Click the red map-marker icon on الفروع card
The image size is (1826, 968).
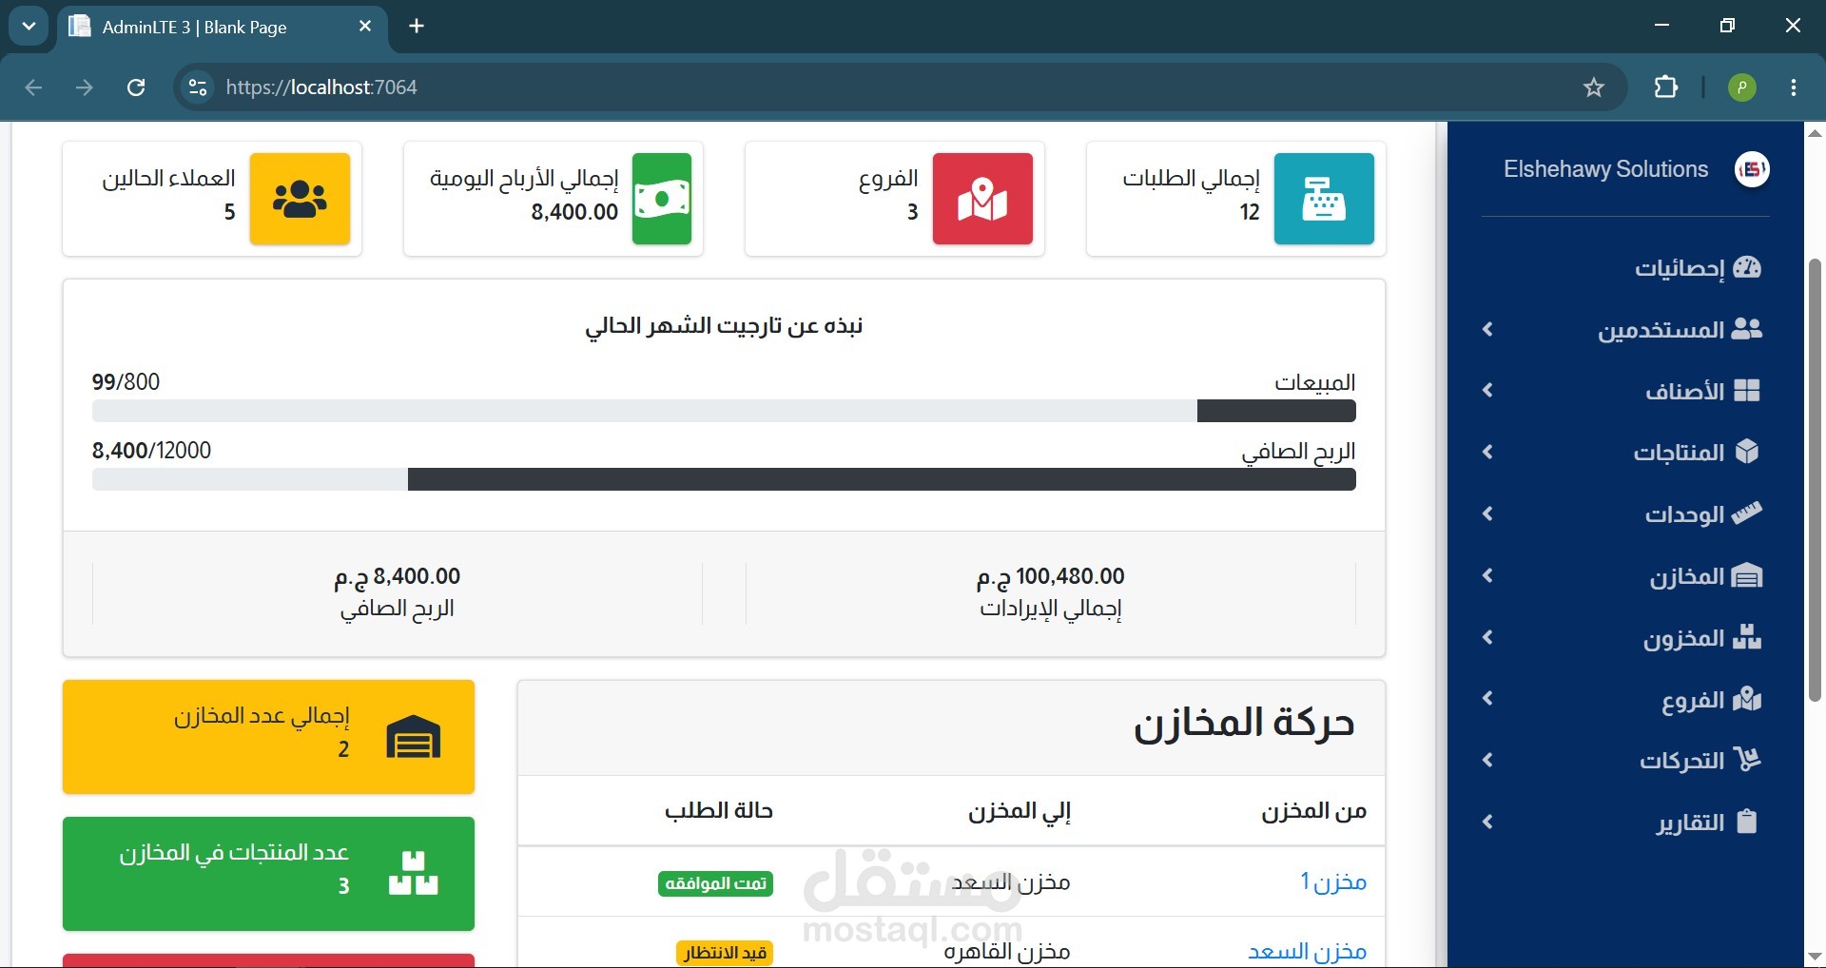coord(982,199)
